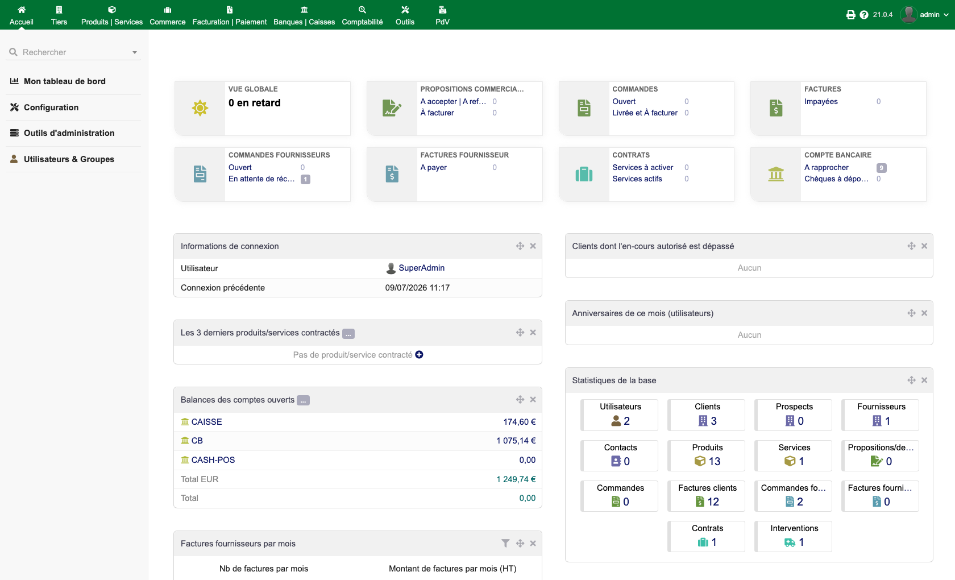Screen dimensions: 955x580
Task: Click the Contrats suitcase icon widget
Action: 584,174
